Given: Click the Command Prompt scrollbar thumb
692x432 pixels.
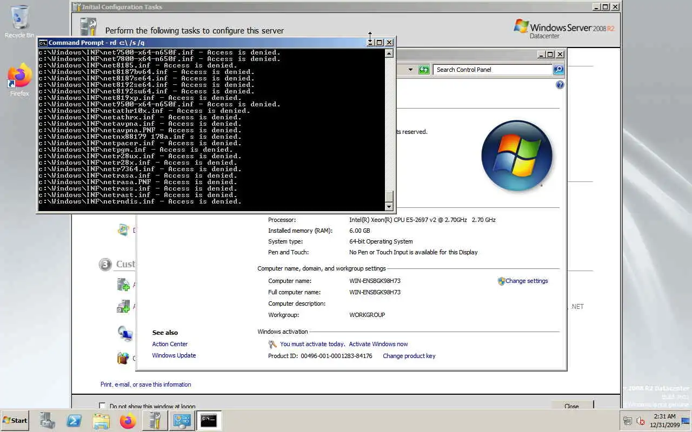Looking at the screenshot, I should (389, 197).
